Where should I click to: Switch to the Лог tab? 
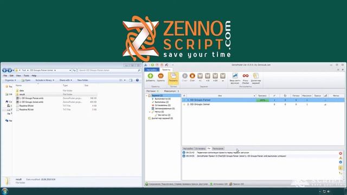tap(209, 148)
